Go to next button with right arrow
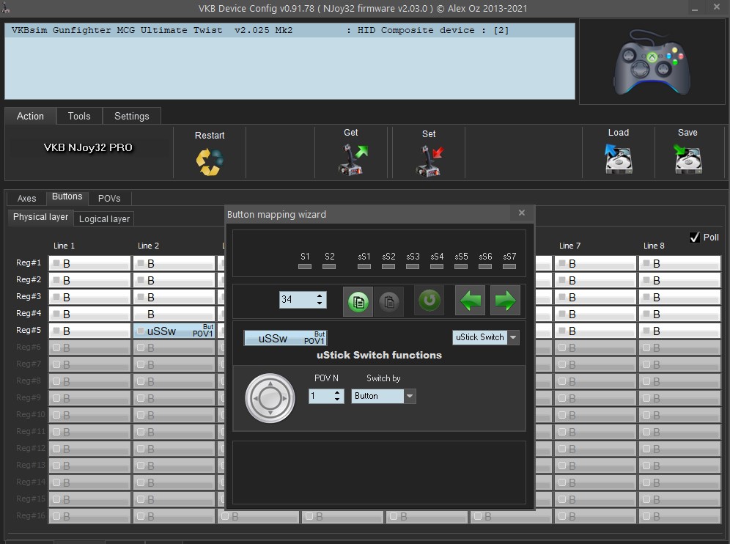This screenshot has width=730, height=544. [x=505, y=301]
